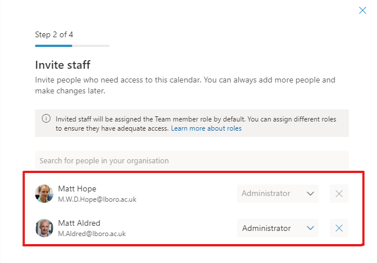Remove Matt Aldred from invited staff
The width and height of the screenshot is (377, 263).
(339, 229)
